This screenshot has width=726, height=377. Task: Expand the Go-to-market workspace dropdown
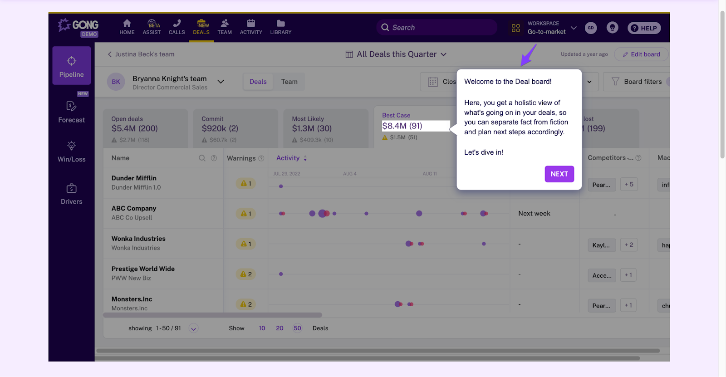pos(574,28)
